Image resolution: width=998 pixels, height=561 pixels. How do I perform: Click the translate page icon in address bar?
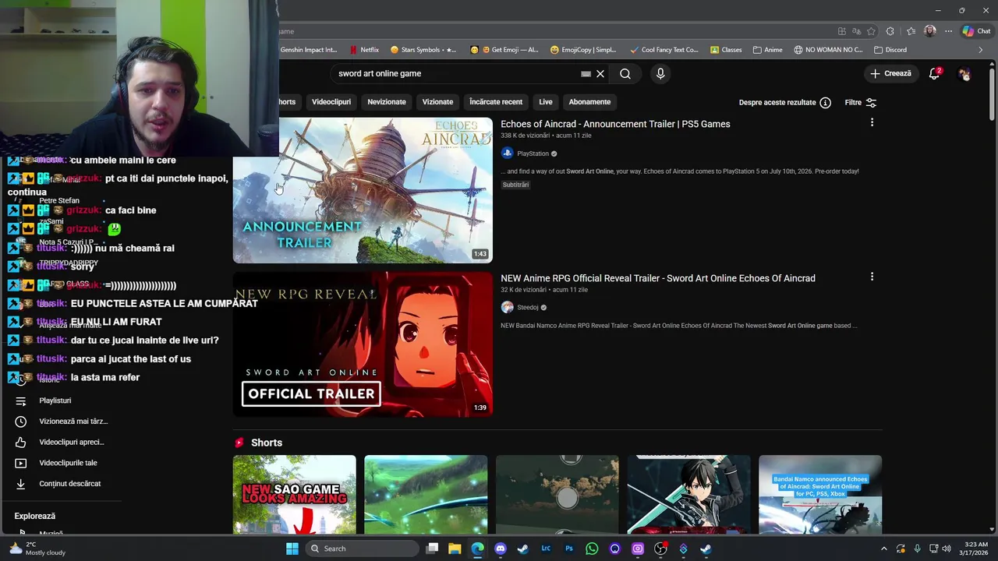(x=856, y=31)
